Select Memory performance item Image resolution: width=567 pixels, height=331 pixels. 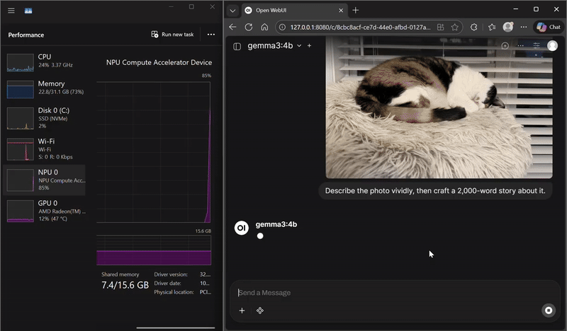tap(45, 88)
